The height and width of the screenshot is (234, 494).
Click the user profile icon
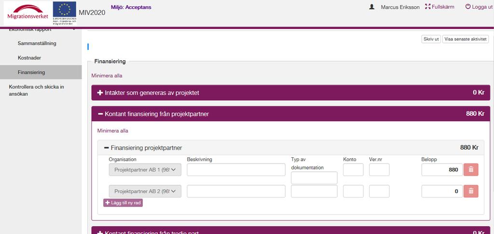click(x=372, y=7)
